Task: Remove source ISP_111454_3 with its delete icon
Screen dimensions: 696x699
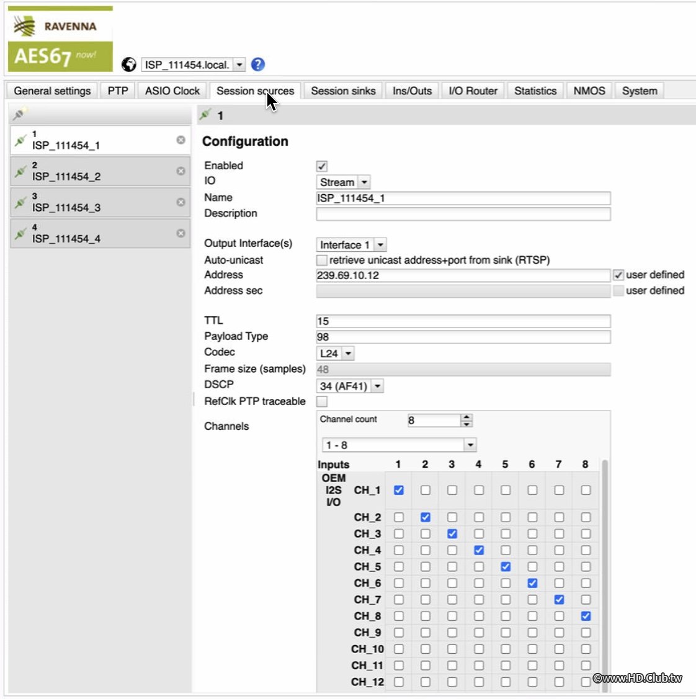Action: coord(181,202)
